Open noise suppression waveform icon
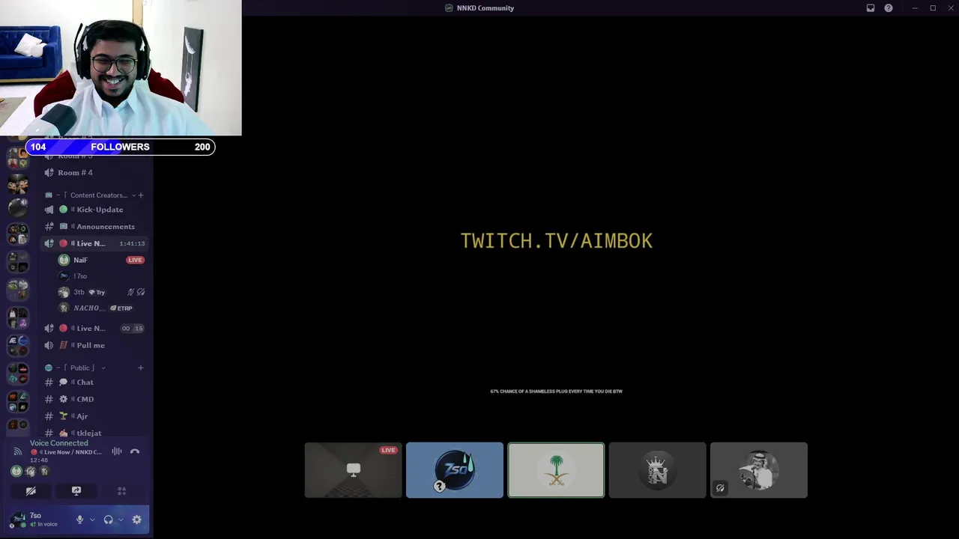 [117, 451]
